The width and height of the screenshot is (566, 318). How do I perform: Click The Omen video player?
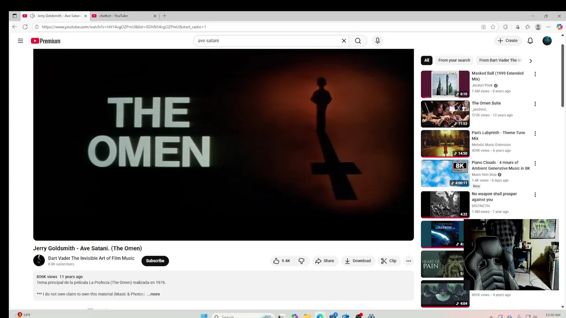pyautogui.click(x=223, y=144)
